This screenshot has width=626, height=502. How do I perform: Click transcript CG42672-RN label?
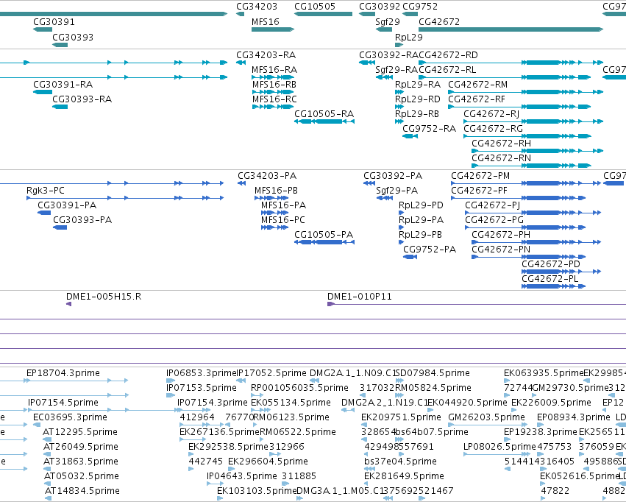501,158
